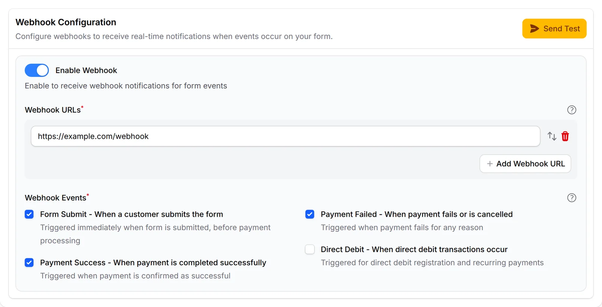602x307 pixels.
Task: Click the Enable Webhook label
Action: (86, 70)
